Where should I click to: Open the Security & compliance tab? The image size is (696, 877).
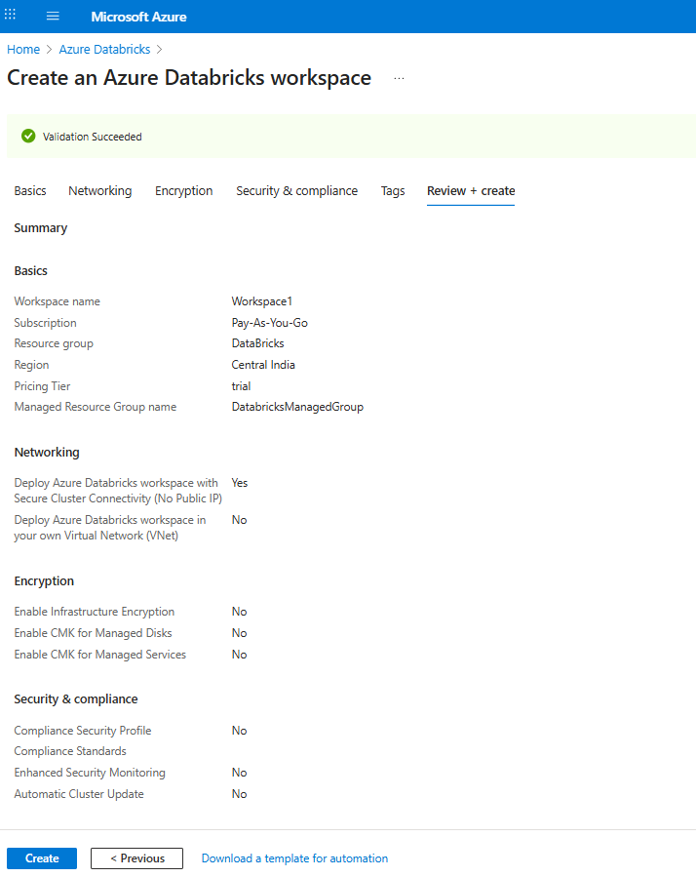(297, 191)
